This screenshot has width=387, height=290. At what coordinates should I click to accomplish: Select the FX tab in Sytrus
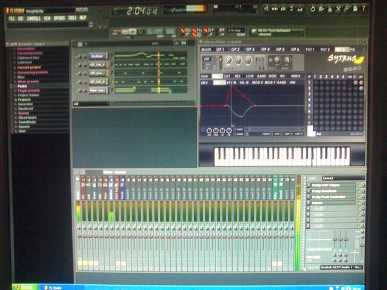tap(353, 49)
